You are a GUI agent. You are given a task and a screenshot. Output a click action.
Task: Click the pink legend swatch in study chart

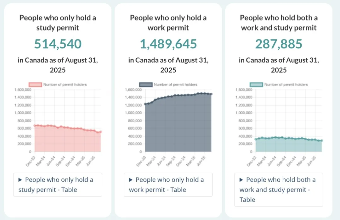point(35,85)
